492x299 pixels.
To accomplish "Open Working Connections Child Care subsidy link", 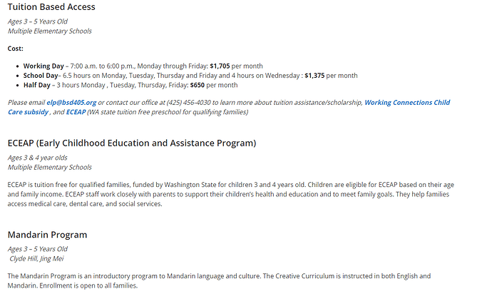I will [406, 103].
